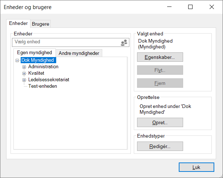This screenshot has width=223, height=178.
Task: Select the Administration unit
Action: tap(43, 67)
